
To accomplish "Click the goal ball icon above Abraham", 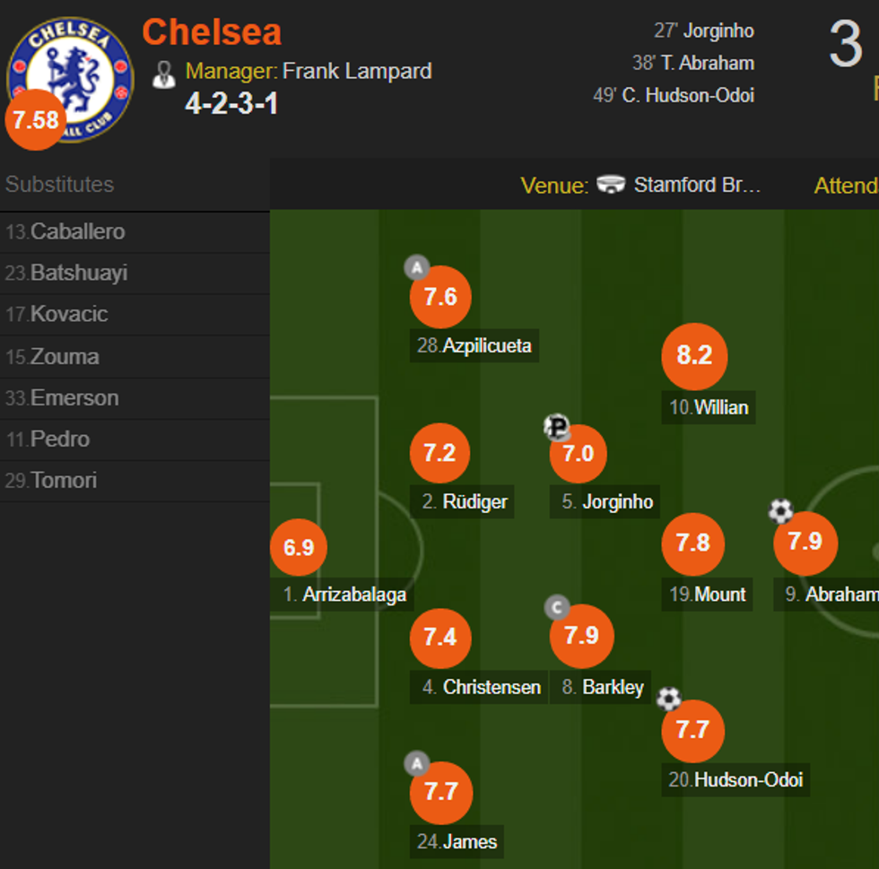I will click(x=780, y=511).
